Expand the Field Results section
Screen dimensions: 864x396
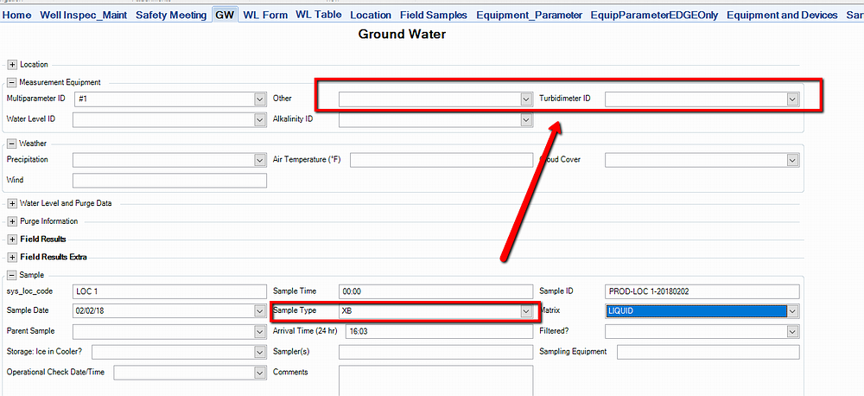pos(12,239)
